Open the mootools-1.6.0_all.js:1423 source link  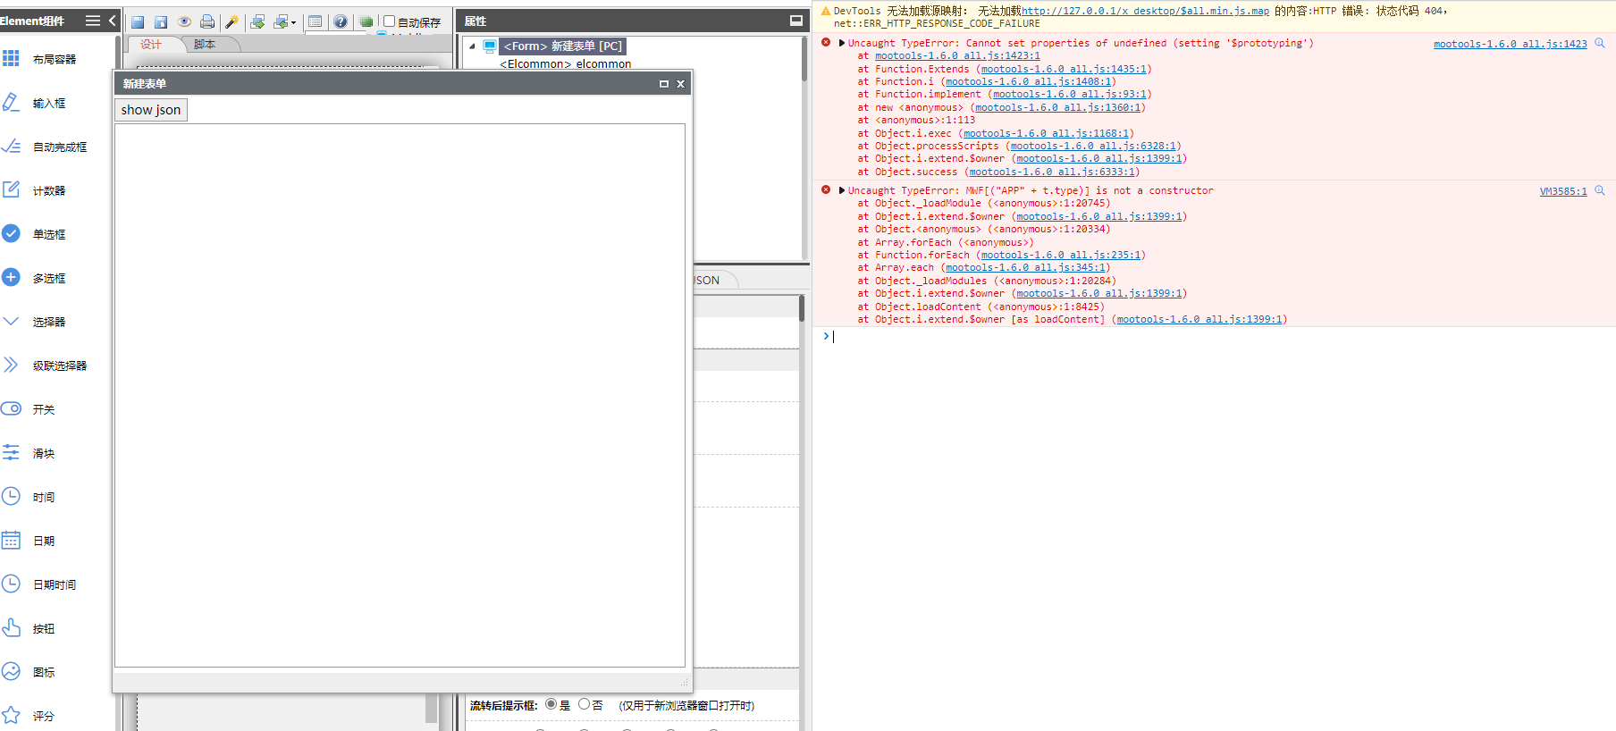1510,44
